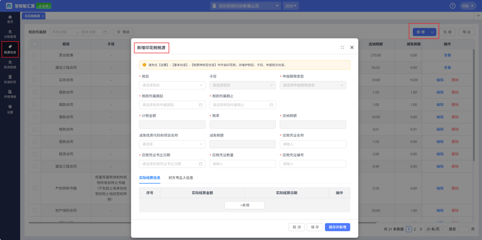This screenshot has width=482, height=240.
Task: Click calendar icon in 应税凭证书立日期 field
Action: 201,164
